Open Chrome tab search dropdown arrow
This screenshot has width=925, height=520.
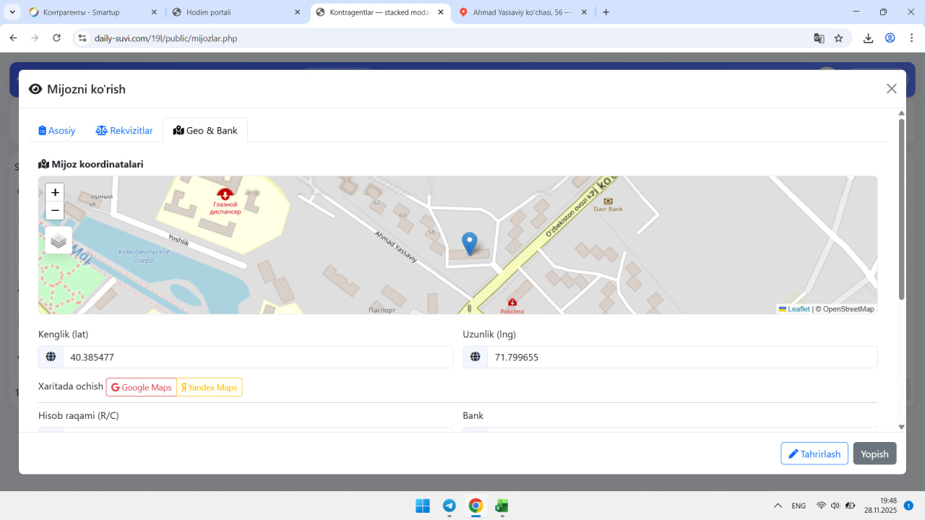pos(12,12)
